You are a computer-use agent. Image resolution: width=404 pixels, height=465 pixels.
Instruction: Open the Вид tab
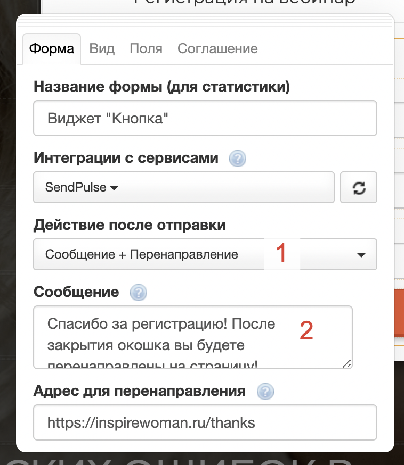point(102,49)
